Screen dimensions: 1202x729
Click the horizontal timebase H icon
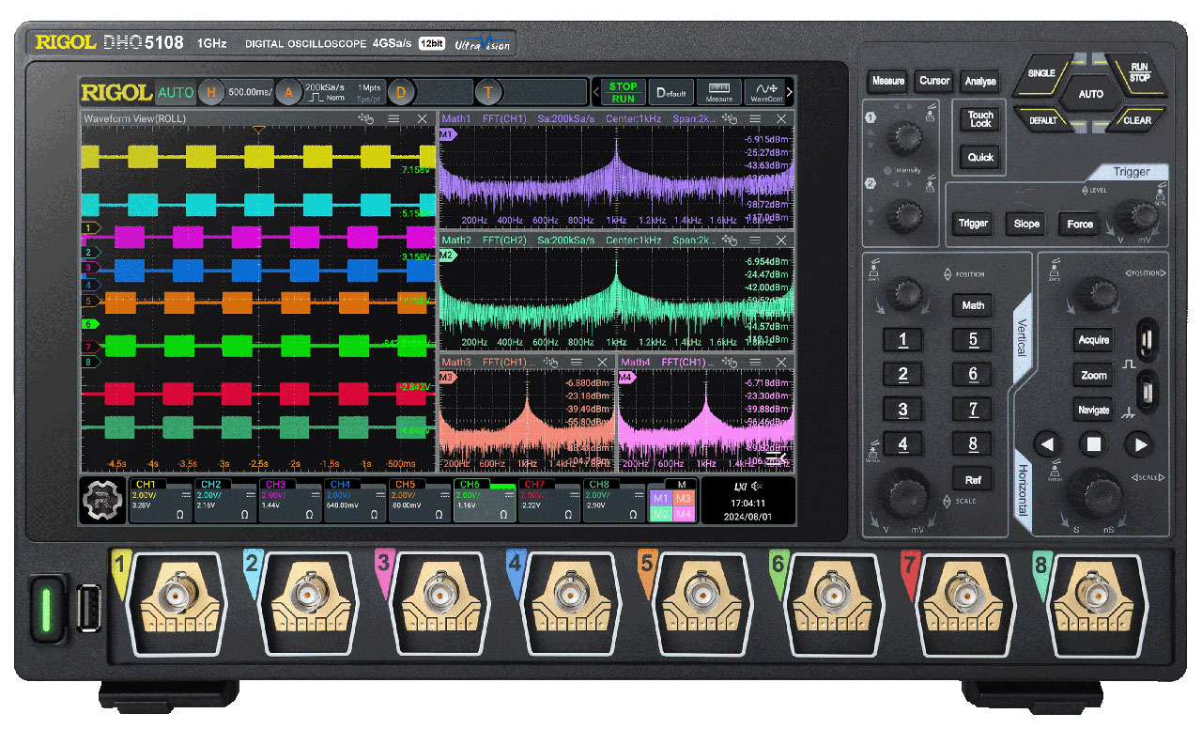coord(212,92)
